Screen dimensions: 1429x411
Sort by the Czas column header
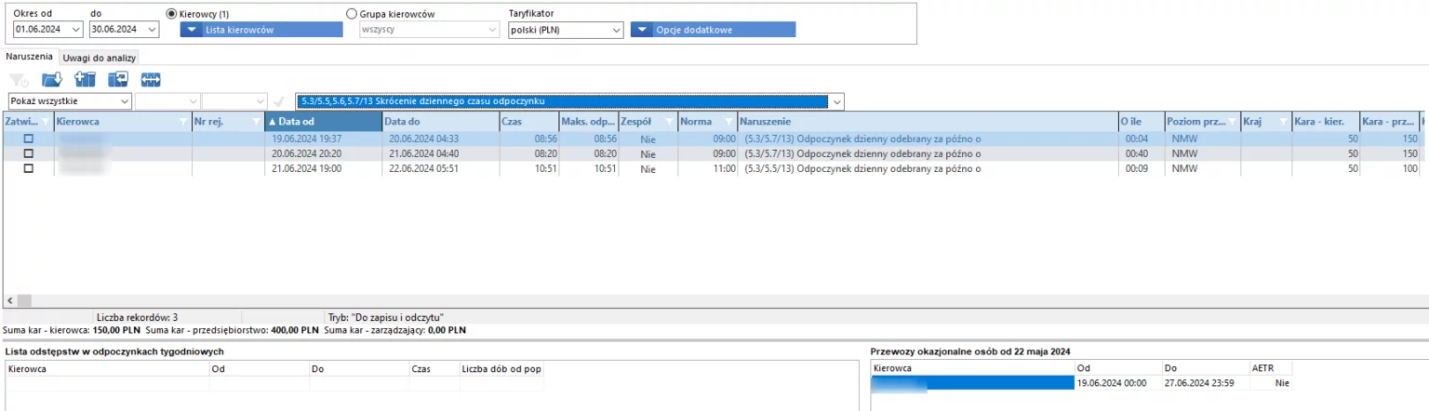click(528, 122)
